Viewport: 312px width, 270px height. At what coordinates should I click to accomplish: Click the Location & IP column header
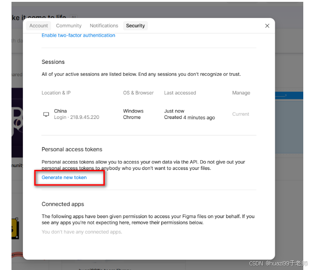click(x=56, y=93)
